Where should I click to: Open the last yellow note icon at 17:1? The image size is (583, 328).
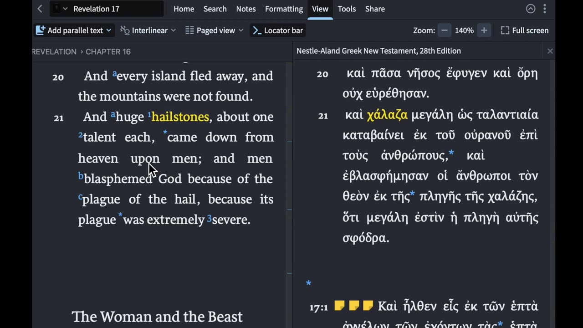coord(368,306)
